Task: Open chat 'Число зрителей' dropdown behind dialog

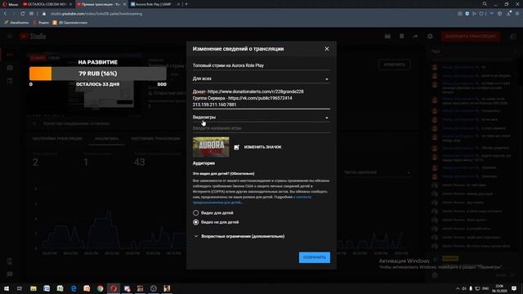Action: pyautogui.click(x=377, y=172)
